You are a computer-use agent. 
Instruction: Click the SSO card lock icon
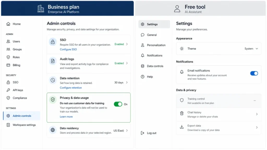click(53, 42)
